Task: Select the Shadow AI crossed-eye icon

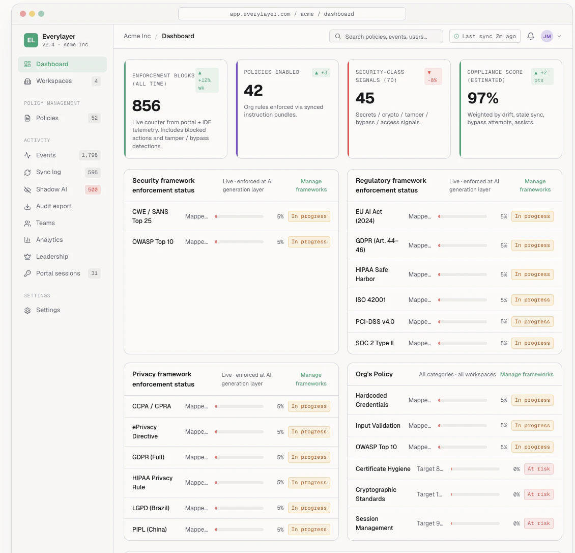Action: point(27,189)
